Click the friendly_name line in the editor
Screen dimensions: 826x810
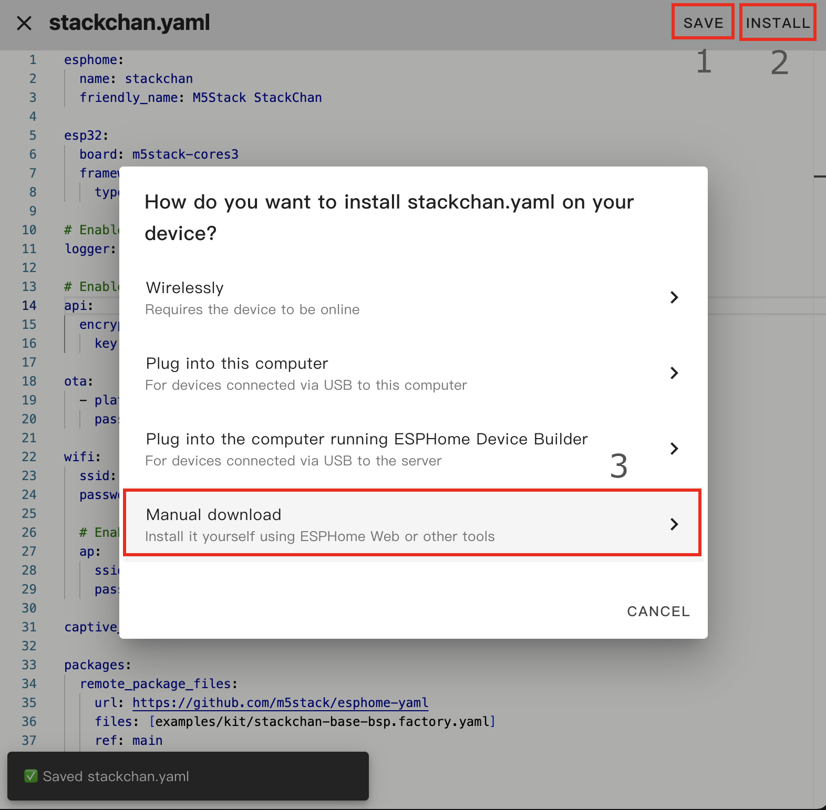point(200,98)
